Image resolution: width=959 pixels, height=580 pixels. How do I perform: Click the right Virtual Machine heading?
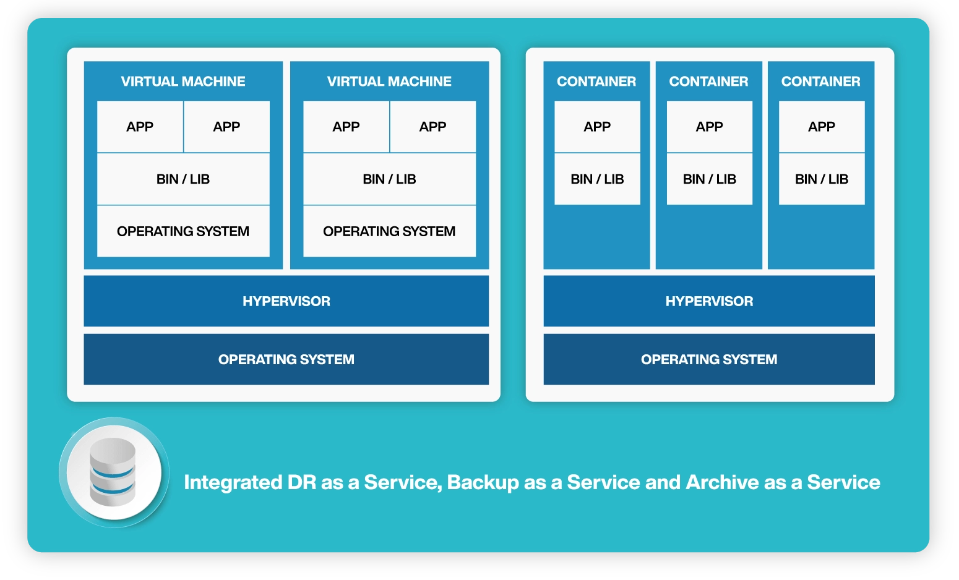coord(389,82)
